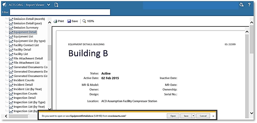Open the Incident List (by Year) report
Screen dimensions: 257x123
click(28, 89)
